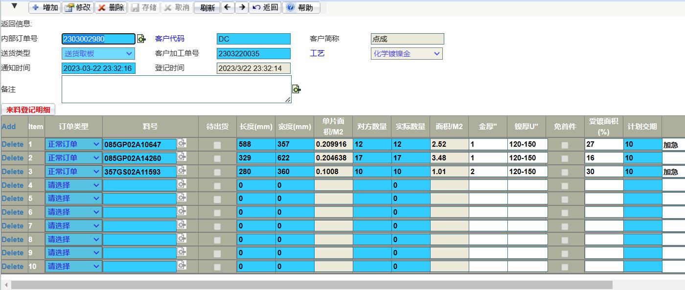Click the 客户加工单号 field 2303220035
Image resolution: width=685 pixels, height=290 pixels.
point(253,54)
